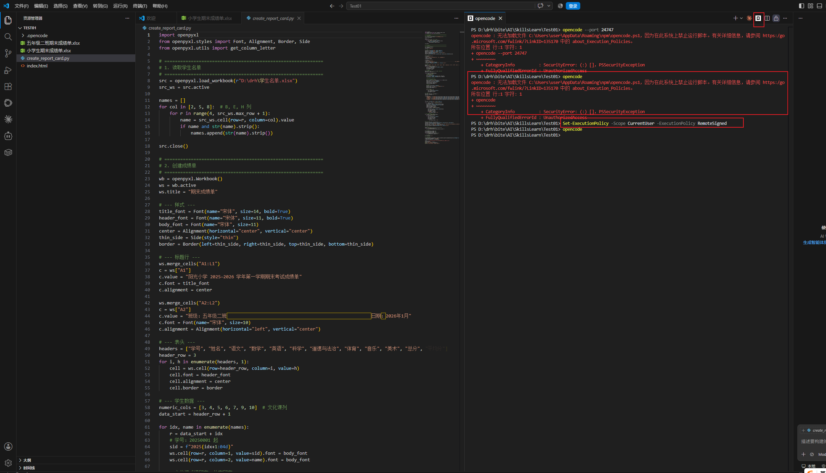Expand the chat icon dropdown arrow in title bar
826x473 pixels.
(x=549, y=6)
